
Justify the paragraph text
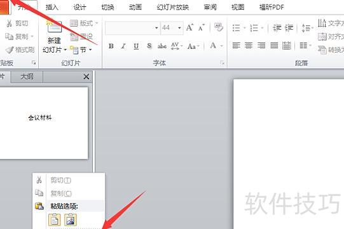(x=274, y=46)
